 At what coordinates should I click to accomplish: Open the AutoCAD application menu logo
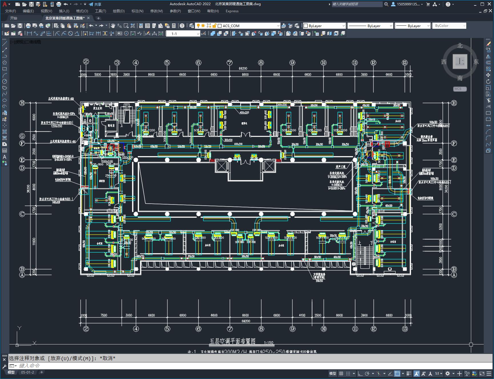coord(5,4)
